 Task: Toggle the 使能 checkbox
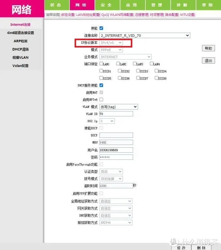[x=101, y=28]
